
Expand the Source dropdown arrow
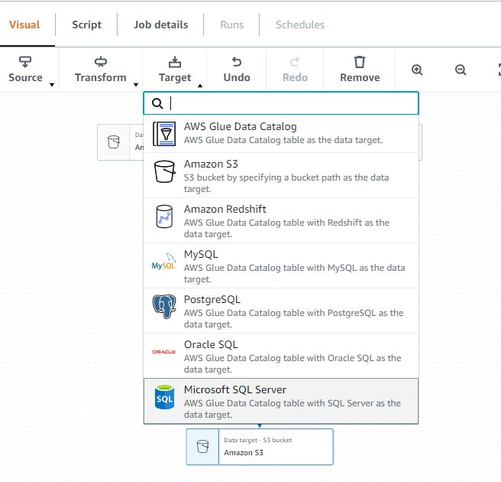(52, 85)
